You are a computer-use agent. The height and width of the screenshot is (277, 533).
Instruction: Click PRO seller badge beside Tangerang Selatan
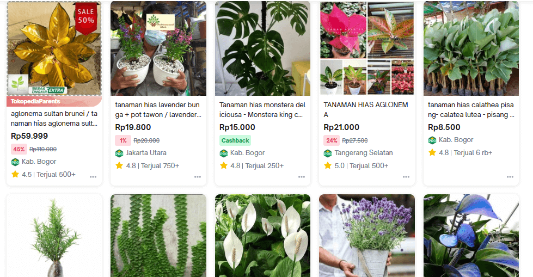click(x=328, y=153)
